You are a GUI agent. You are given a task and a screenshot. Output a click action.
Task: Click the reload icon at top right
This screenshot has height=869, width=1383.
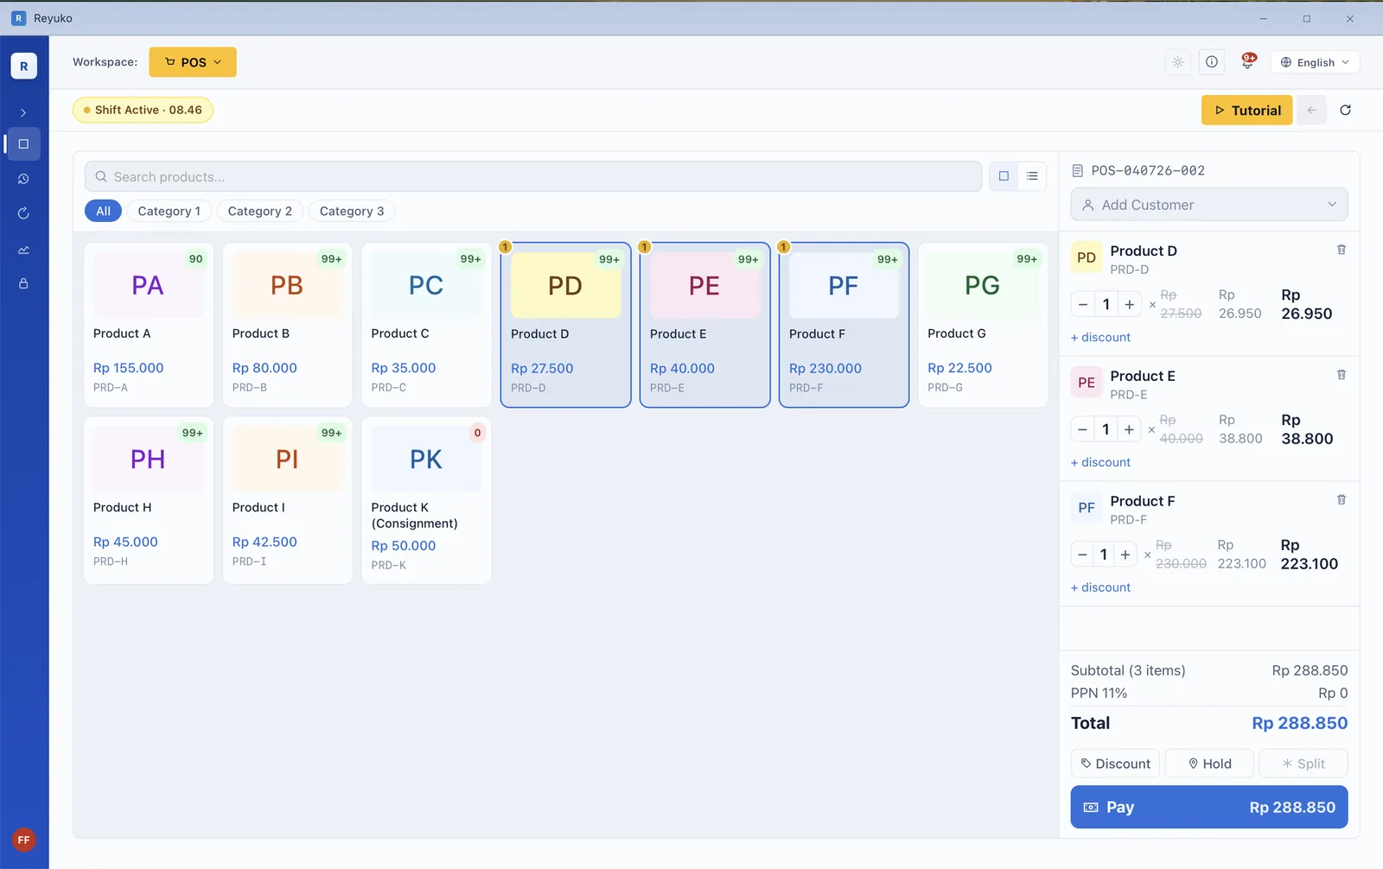1345,110
